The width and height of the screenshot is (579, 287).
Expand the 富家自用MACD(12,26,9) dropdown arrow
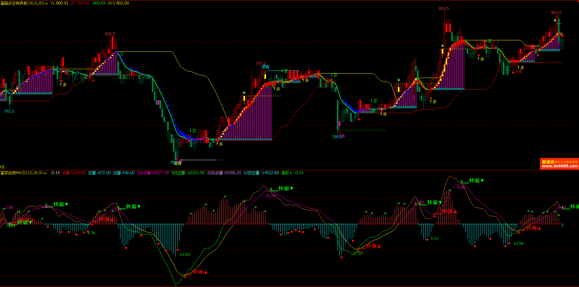pos(45,173)
